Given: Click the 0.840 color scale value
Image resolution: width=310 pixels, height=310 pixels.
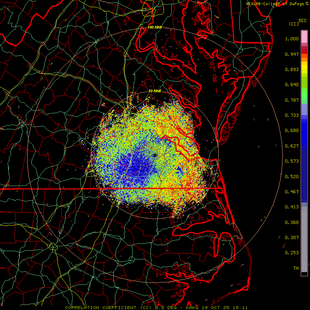Looking at the screenshot, I should [292, 85].
